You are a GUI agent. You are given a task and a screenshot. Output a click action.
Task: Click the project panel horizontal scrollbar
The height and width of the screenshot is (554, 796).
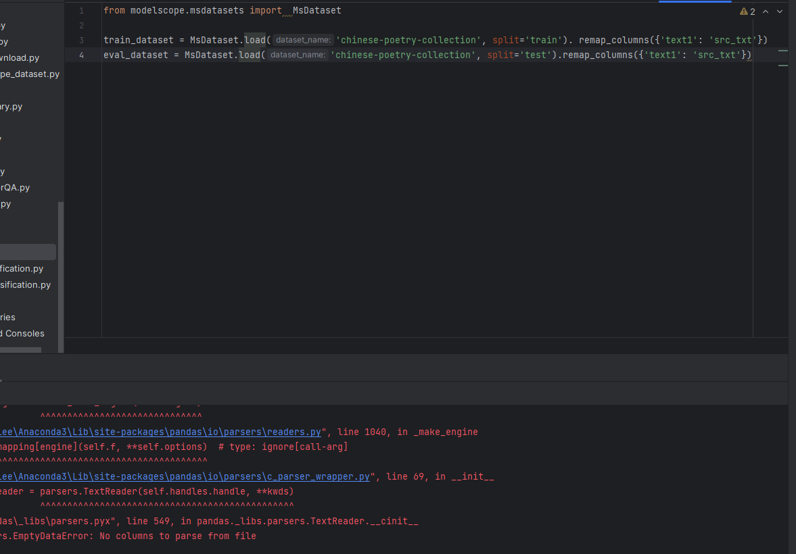click(20, 350)
